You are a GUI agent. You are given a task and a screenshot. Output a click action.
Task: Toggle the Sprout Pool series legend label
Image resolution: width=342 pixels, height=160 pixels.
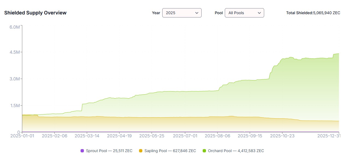(109, 151)
